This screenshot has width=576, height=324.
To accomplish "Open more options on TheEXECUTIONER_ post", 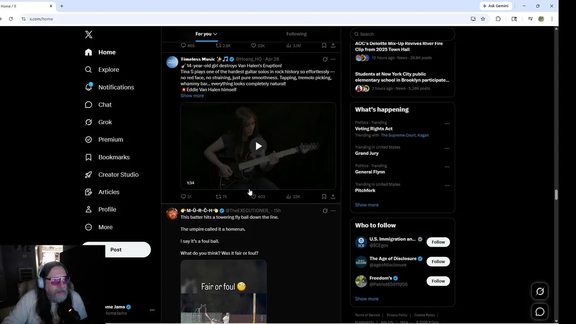I will (333, 211).
